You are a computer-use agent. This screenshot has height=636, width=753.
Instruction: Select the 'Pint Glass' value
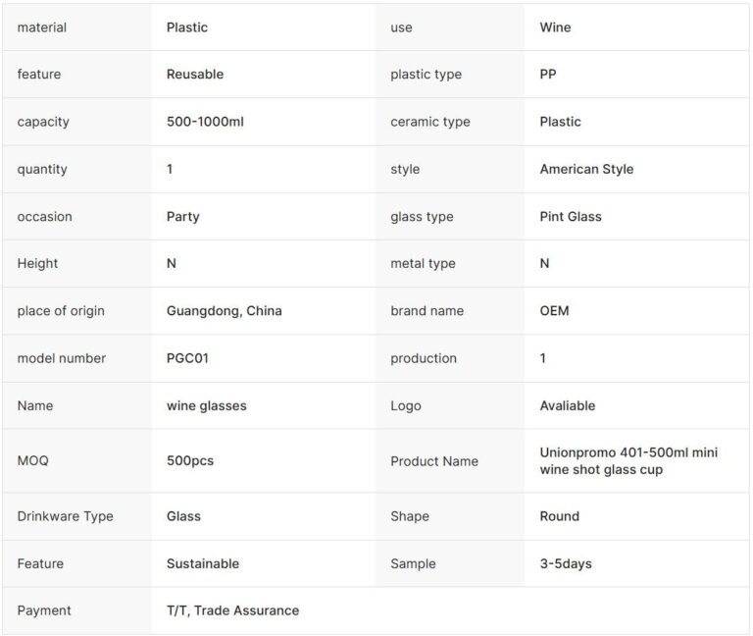coord(571,216)
